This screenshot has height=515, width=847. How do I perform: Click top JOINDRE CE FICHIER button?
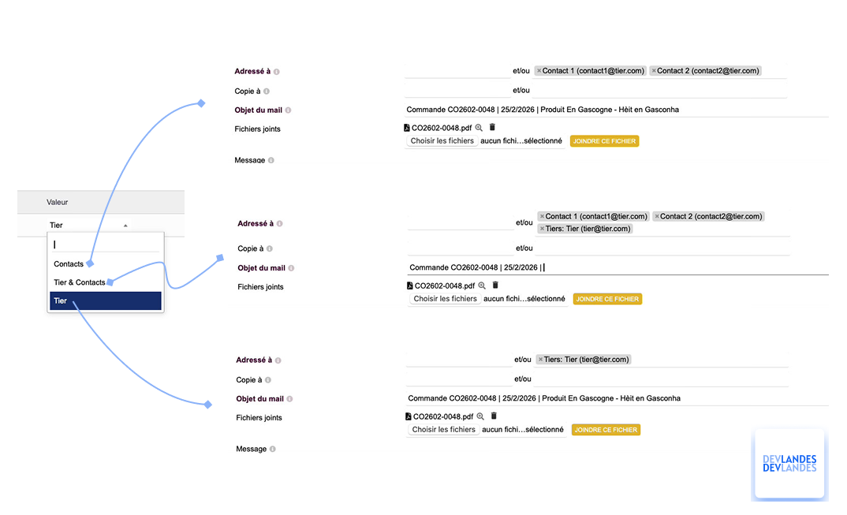click(x=604, y=141)
